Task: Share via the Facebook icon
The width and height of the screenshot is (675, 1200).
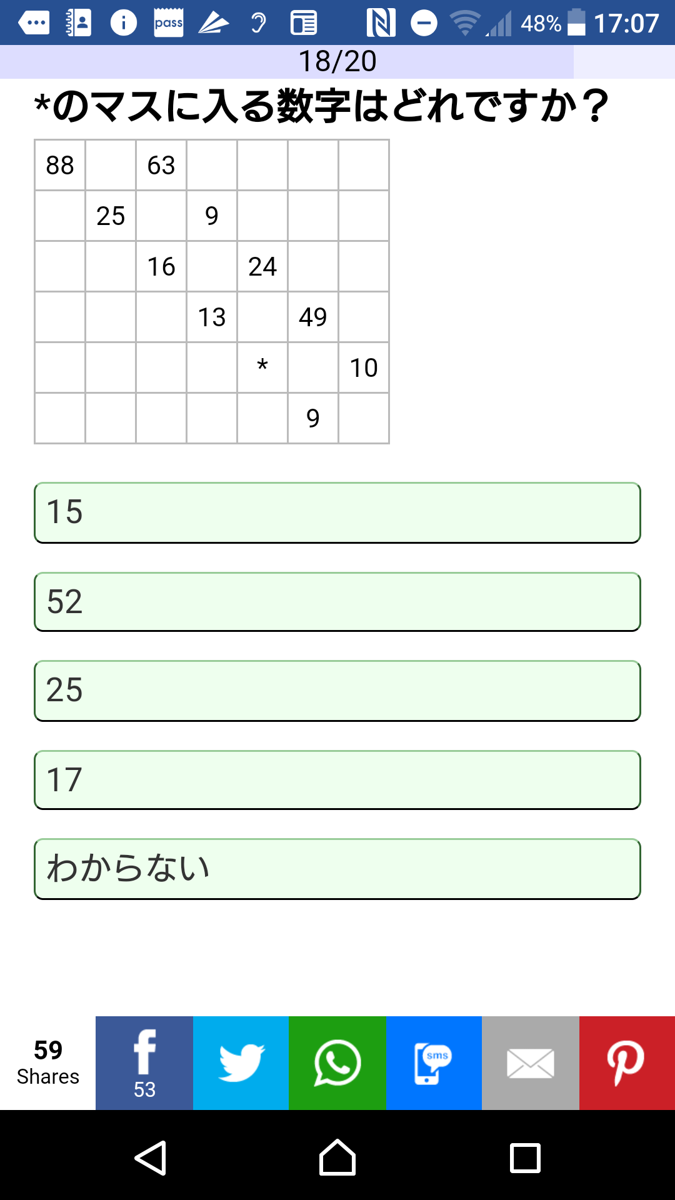Action: coord(144,1062)
